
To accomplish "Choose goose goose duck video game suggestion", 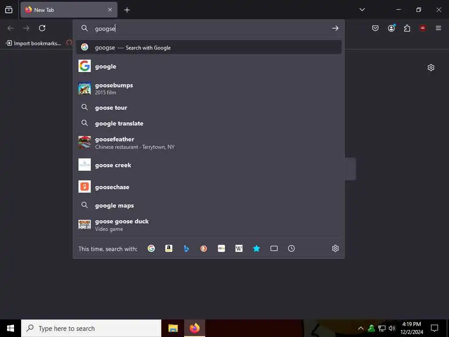I will 208,225.
